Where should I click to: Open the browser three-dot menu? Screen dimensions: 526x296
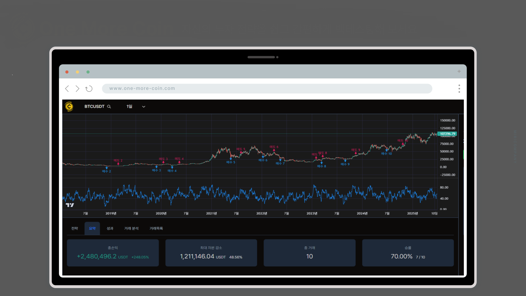459,89
